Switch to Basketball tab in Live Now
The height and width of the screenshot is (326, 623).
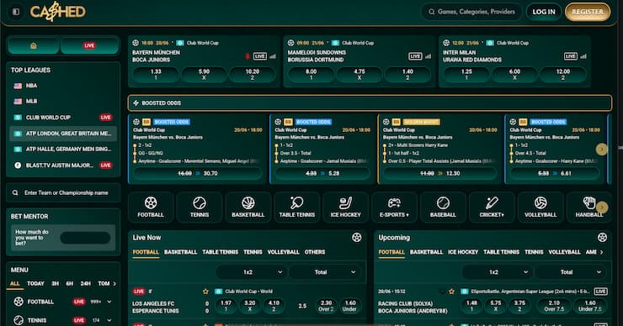(x=180, y=252)
